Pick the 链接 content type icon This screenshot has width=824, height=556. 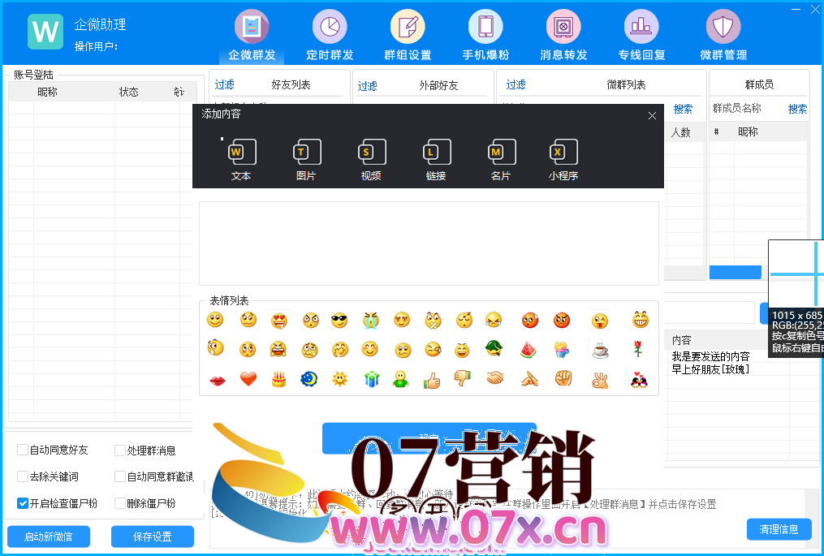click(436, 160)
